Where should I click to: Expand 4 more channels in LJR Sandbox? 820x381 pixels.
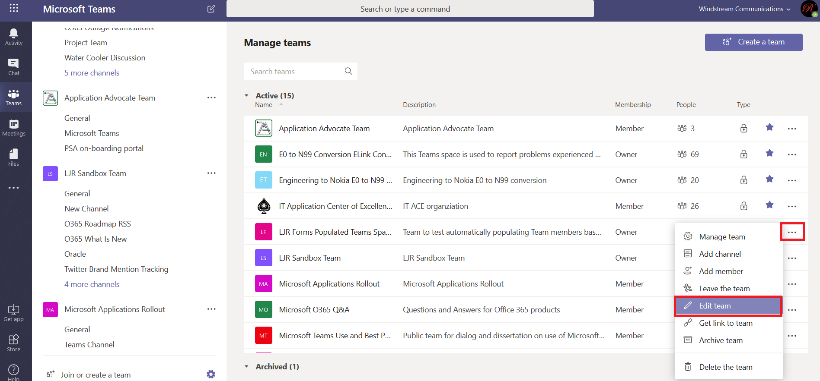tap(92, 284)
